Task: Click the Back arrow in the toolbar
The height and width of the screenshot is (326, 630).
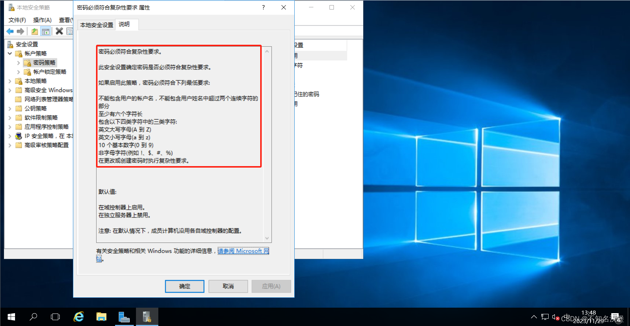Action: [x=10, y=32]
